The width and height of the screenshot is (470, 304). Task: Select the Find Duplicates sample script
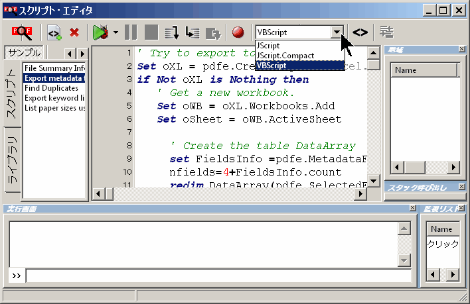click(51, 87)
